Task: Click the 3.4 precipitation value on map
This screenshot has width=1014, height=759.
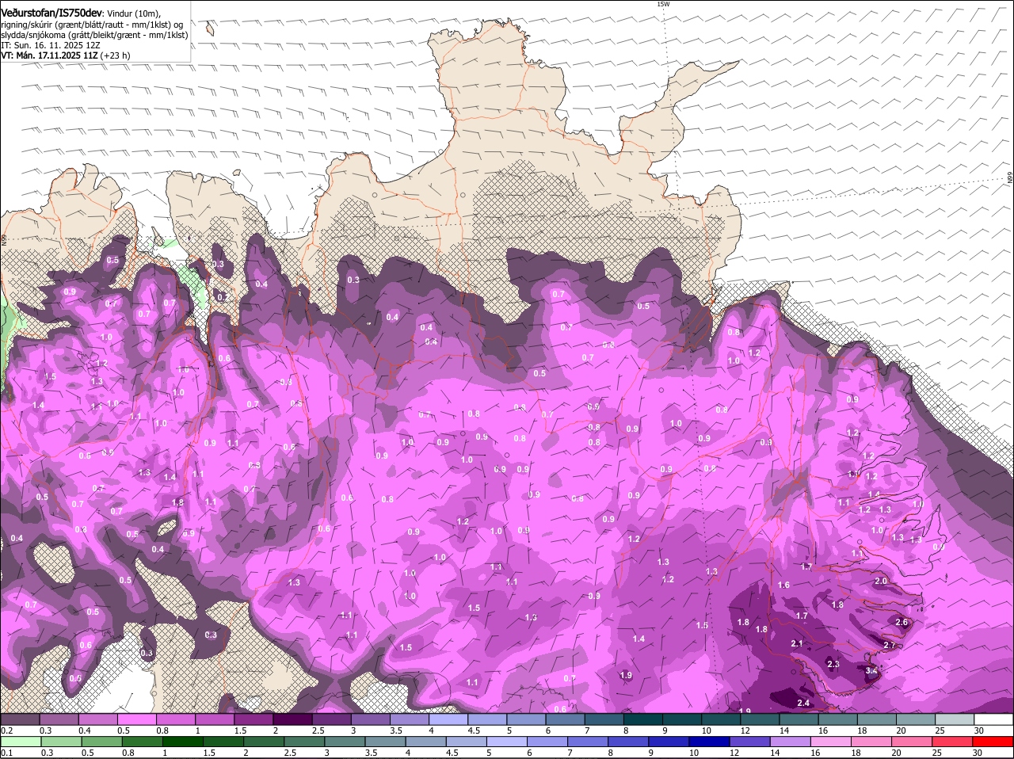Action: click(871, 670)
